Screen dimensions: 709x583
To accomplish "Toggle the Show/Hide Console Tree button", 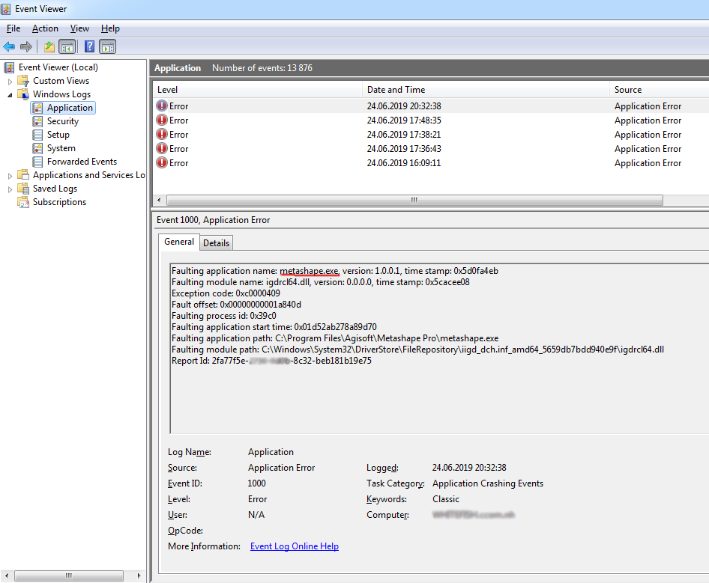I will pyautogui.click(x=67, y=47).
